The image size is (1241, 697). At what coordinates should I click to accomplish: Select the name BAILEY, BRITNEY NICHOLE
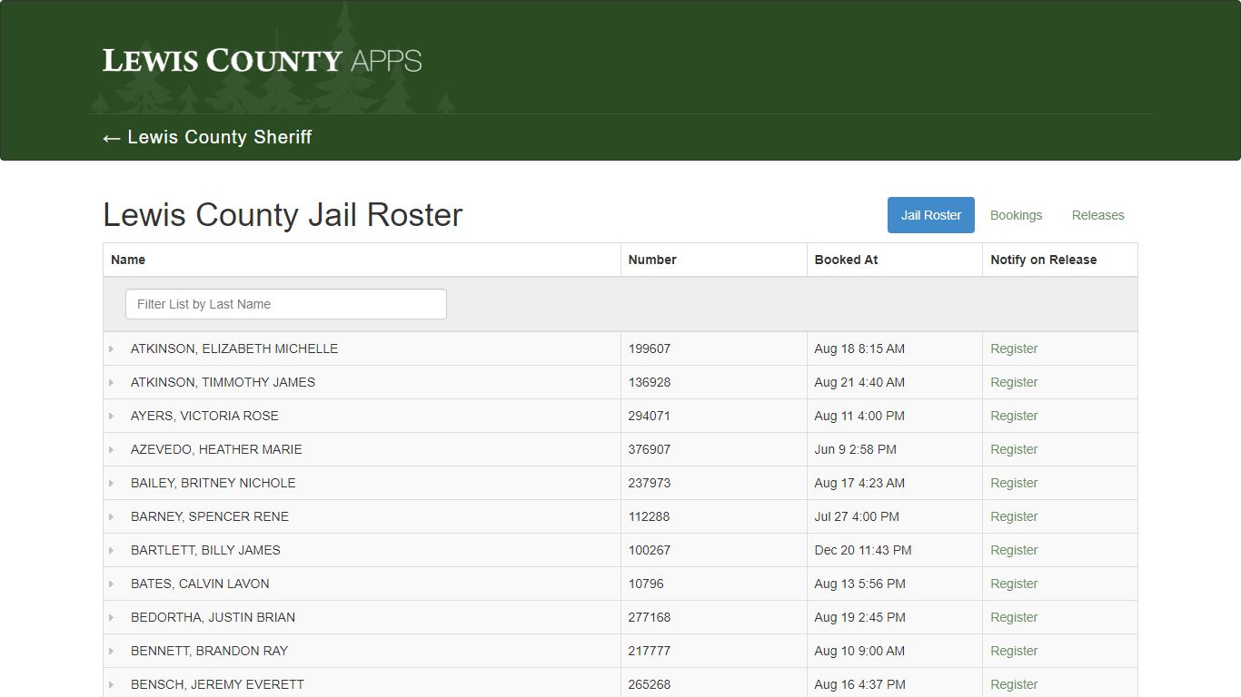pyautogui.click(x=213, y=483)
